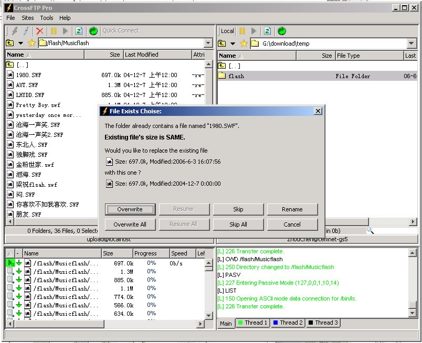Screen dimensions: 422x343
Task: Select the 1980.SWF file in remote list
Action: pos(105,75)
